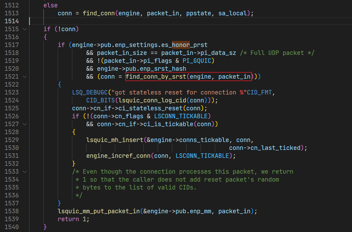The width and height of the screenshot is (352, 232).
Task: Click engine_incref_conn function call
Action: (118, 156)
